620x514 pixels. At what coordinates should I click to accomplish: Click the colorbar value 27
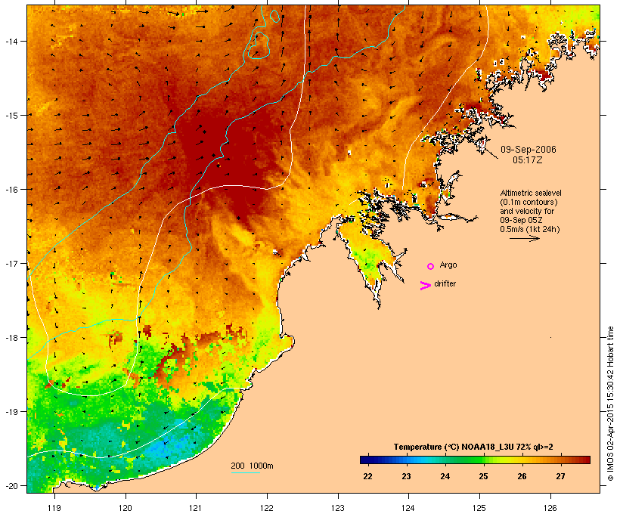[x=560, y=476]
